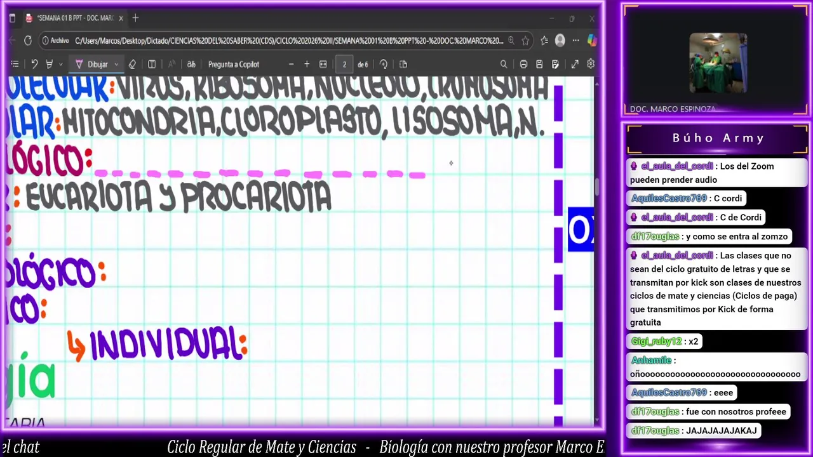Zoom in with the plus button
This screenshot has width=813, height=457.
pos(307,64)
